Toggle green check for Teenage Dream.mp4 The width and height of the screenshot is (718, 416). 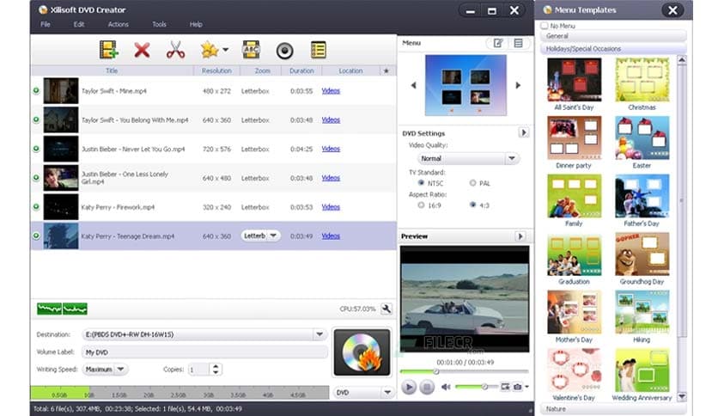[x=36, y=236]
